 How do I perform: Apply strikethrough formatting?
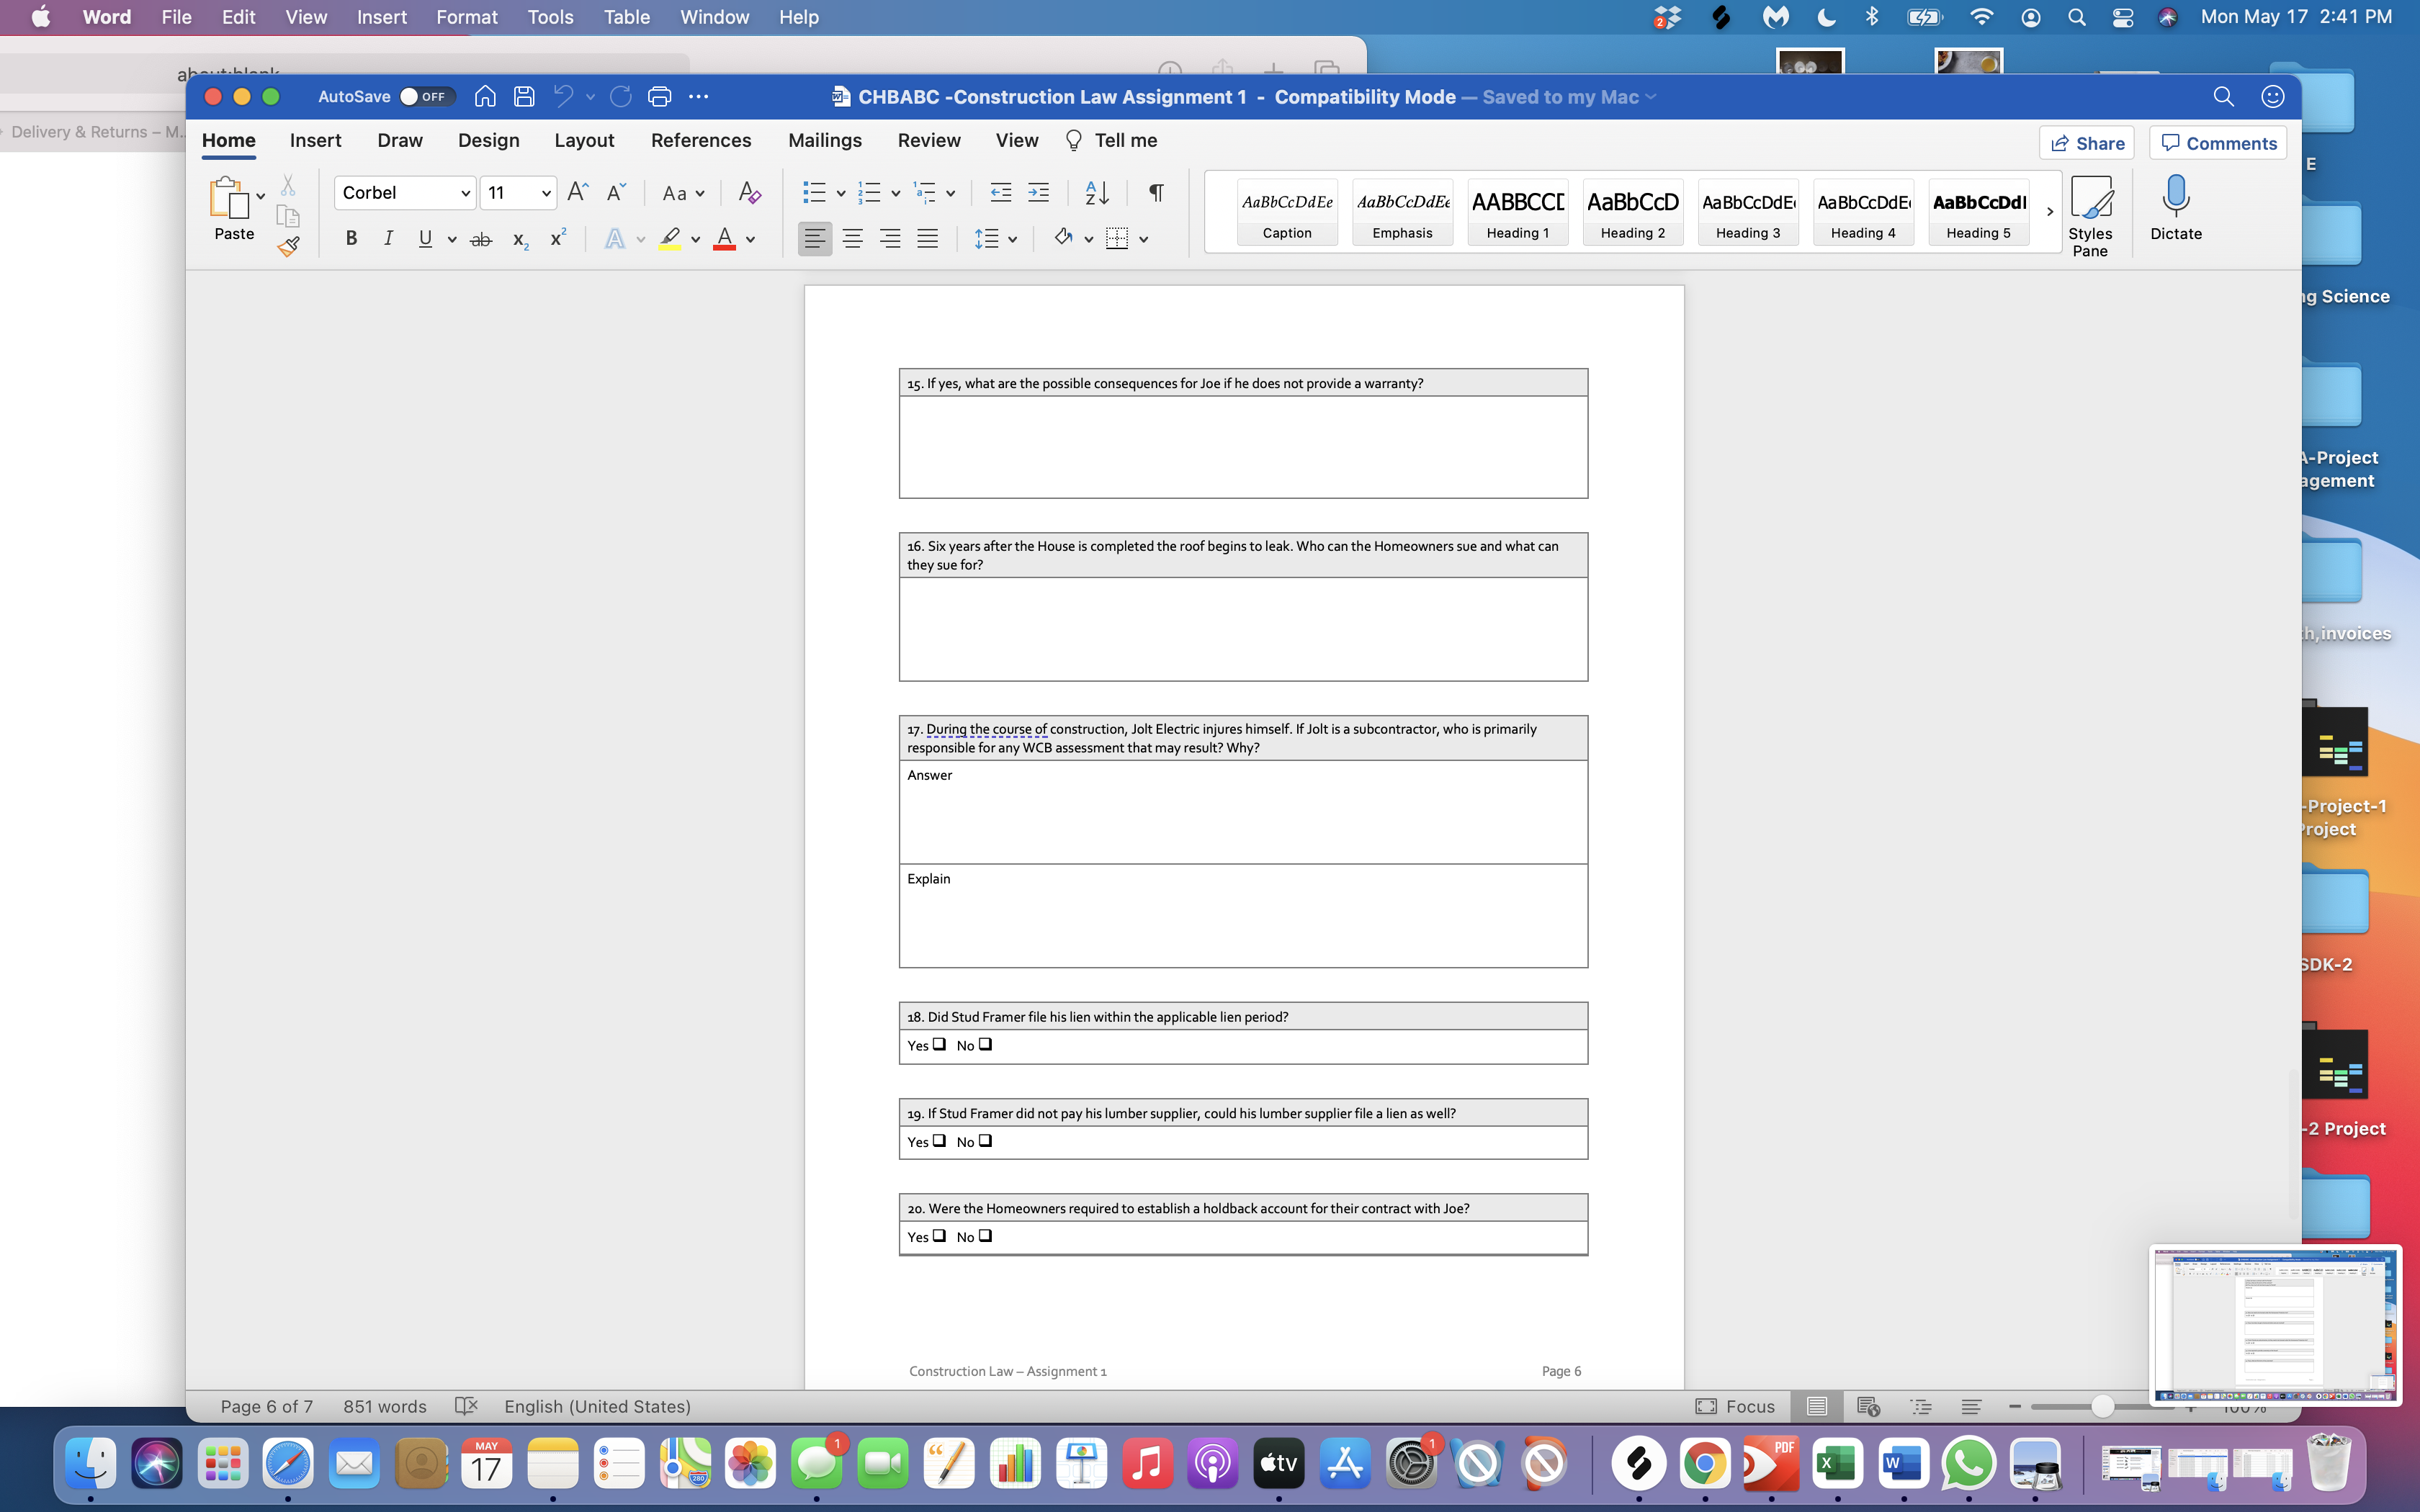pyautogui.click(x=482, y=238)
